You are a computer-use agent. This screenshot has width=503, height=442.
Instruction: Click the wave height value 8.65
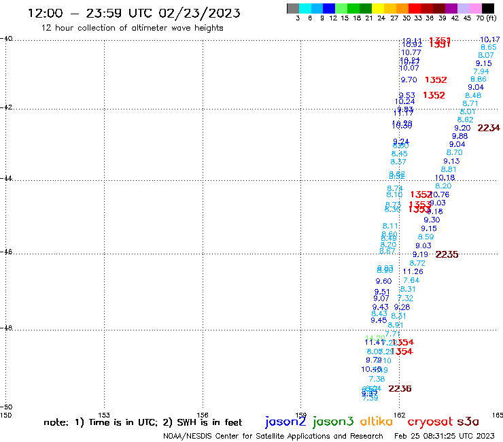tap(488, 47)
